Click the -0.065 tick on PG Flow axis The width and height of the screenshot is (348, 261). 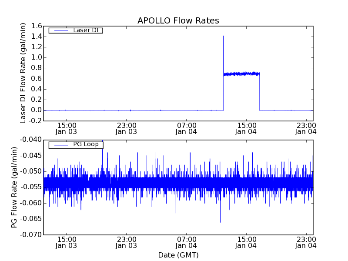[x=31, y=219]
